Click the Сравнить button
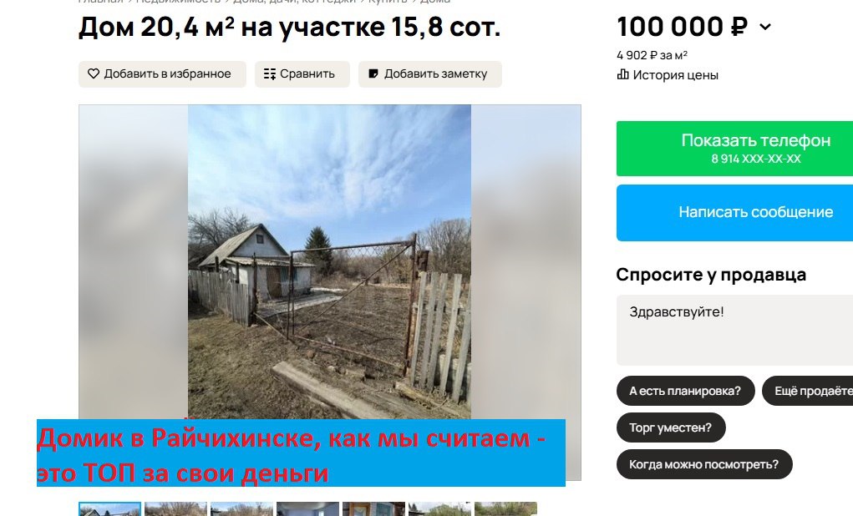This screenshot has height=516, width=853. [302, 74]
